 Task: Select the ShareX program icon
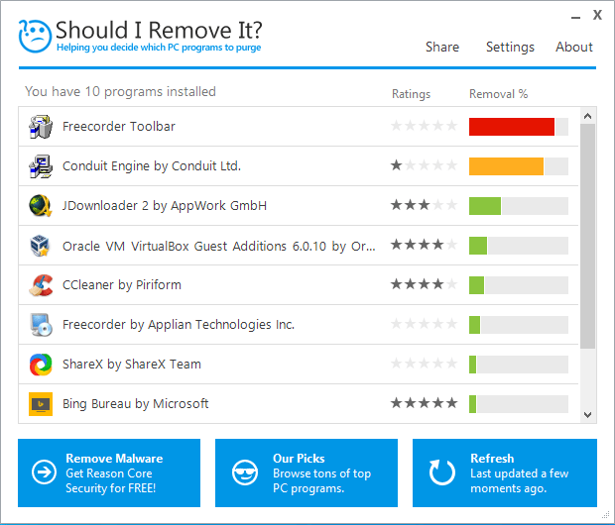[41, 365]
